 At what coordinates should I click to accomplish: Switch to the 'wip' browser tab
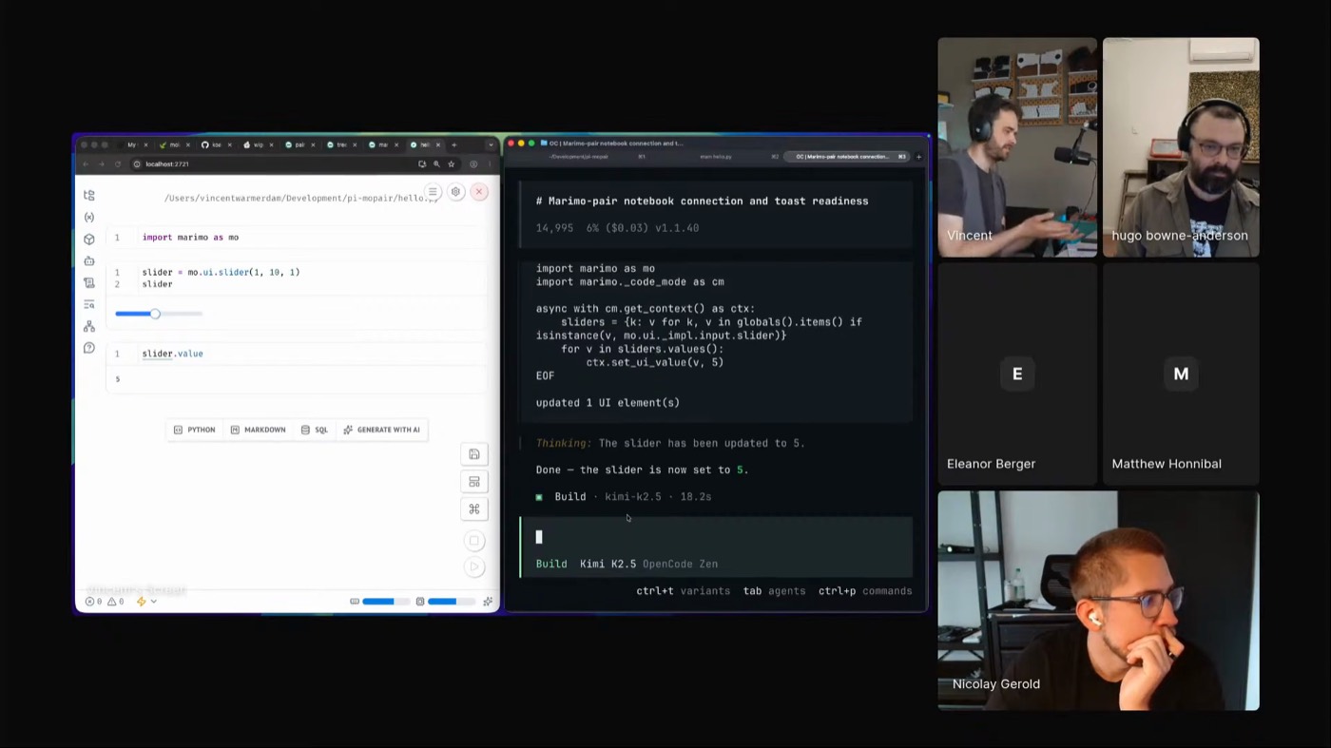click(257, 144)
